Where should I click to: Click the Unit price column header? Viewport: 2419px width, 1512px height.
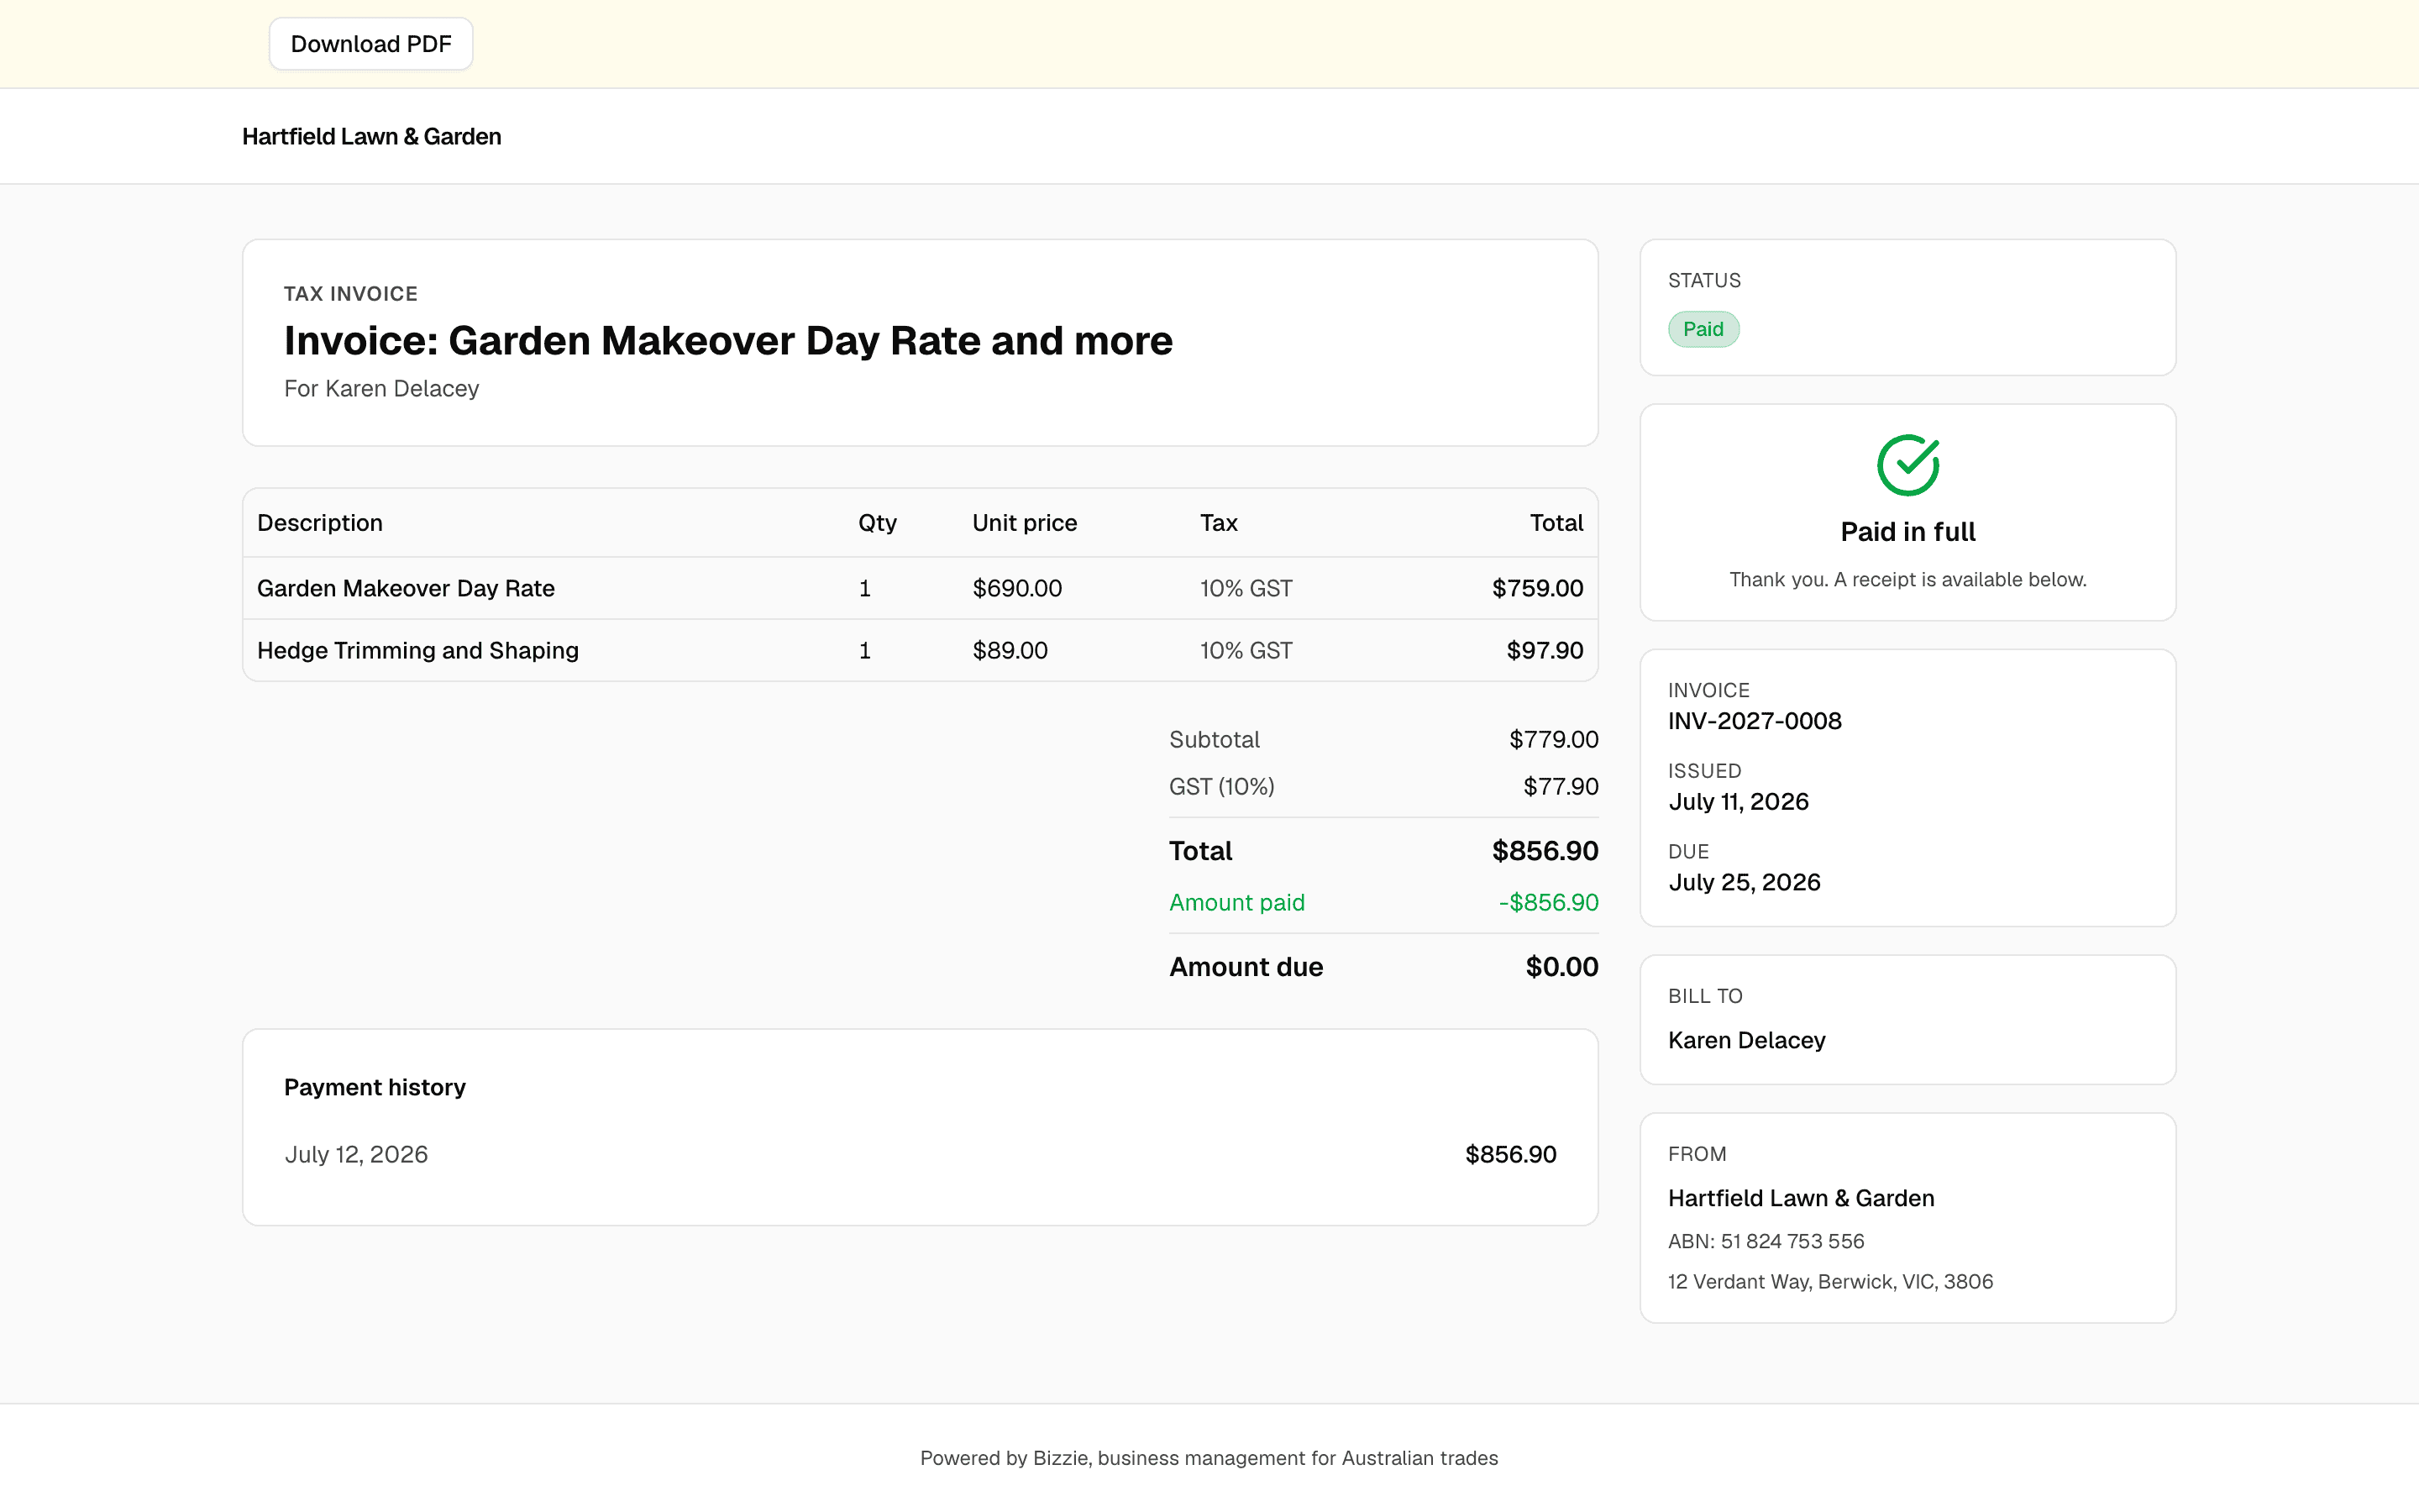(1025, 523)
